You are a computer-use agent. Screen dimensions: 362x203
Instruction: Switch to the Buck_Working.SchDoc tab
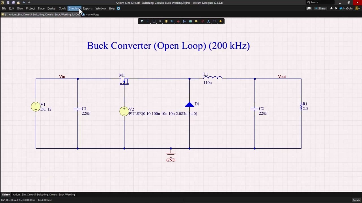(41, 14)
